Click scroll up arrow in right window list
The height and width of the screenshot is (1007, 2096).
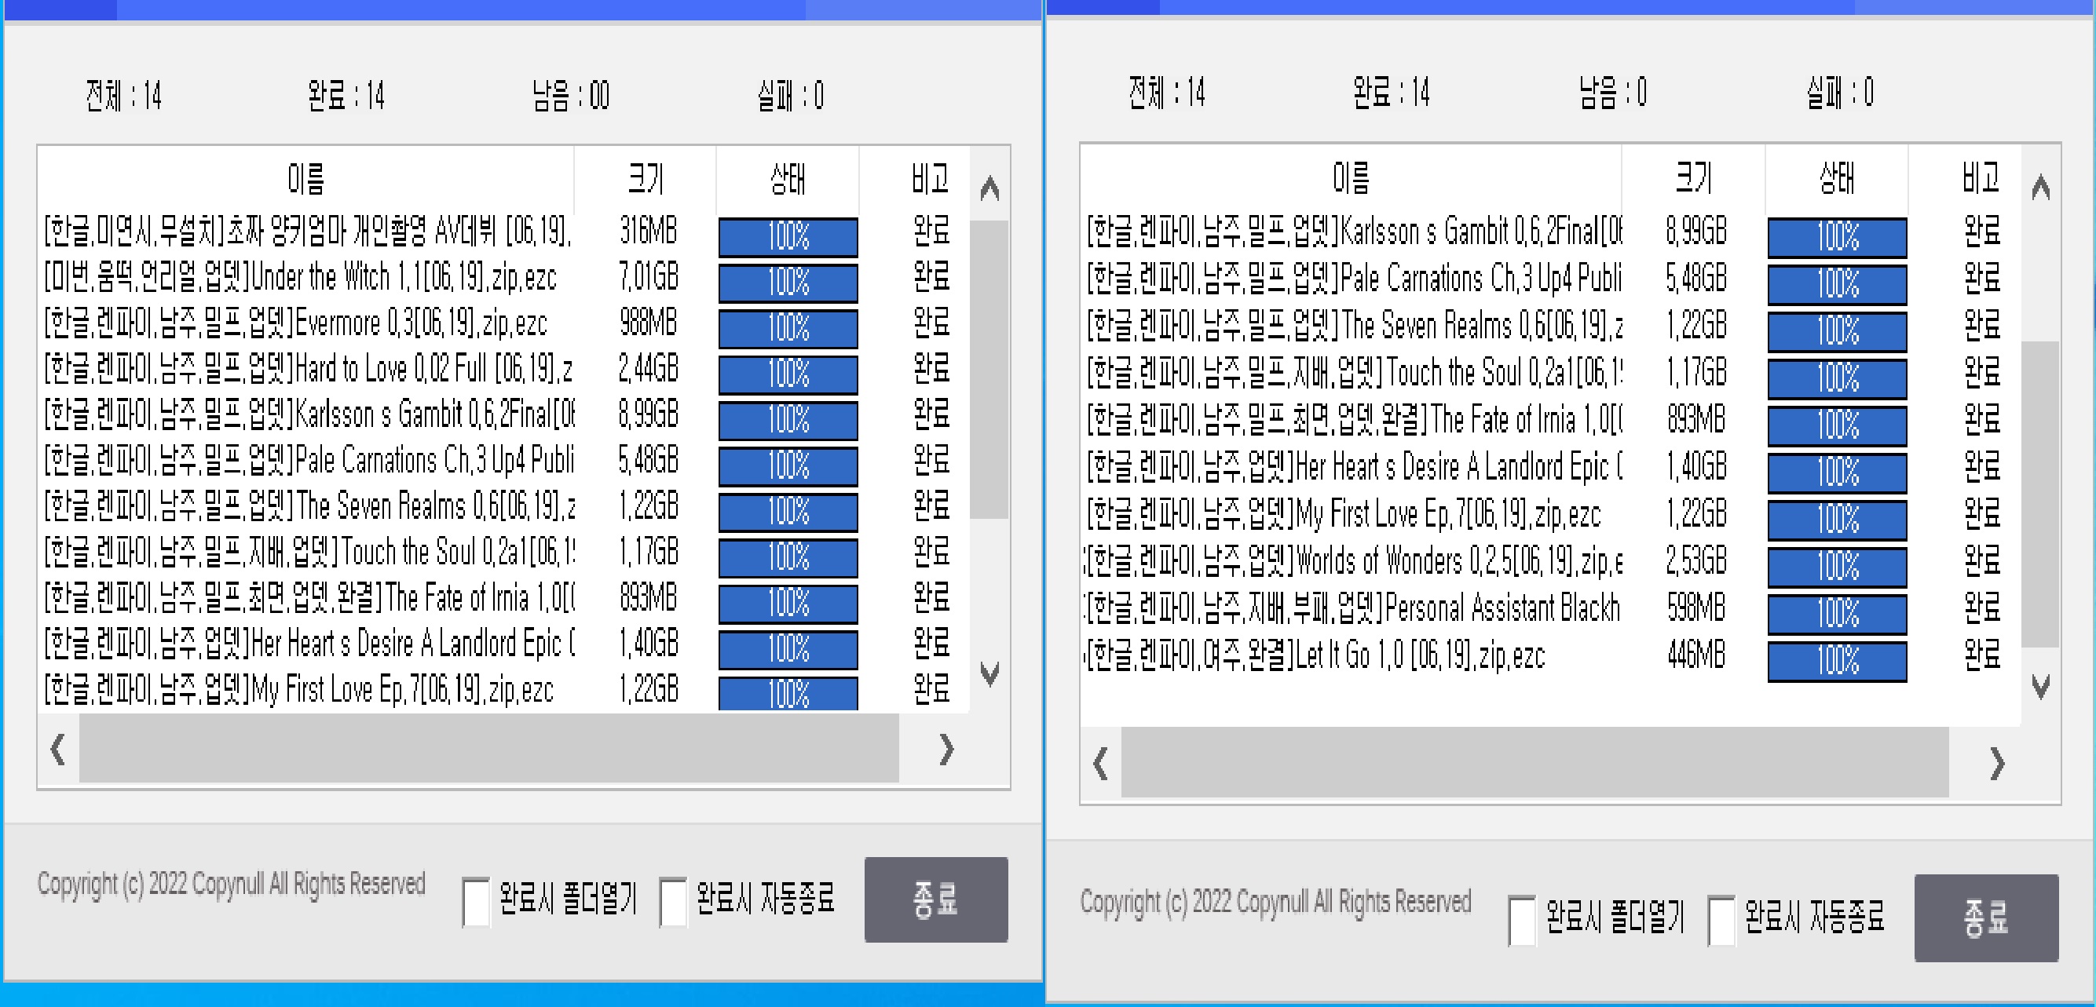(2041, 188)
